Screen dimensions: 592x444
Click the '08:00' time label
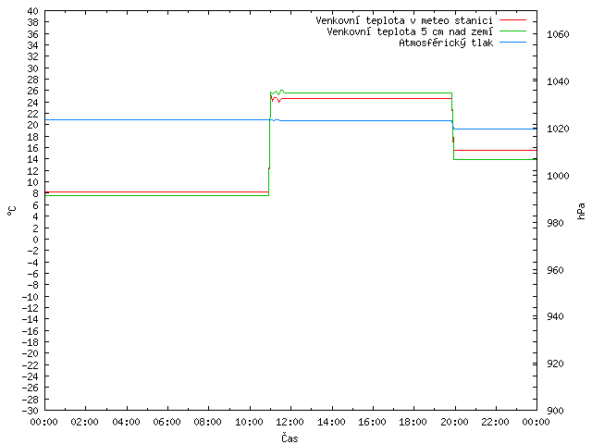click(x=207, y=422)
